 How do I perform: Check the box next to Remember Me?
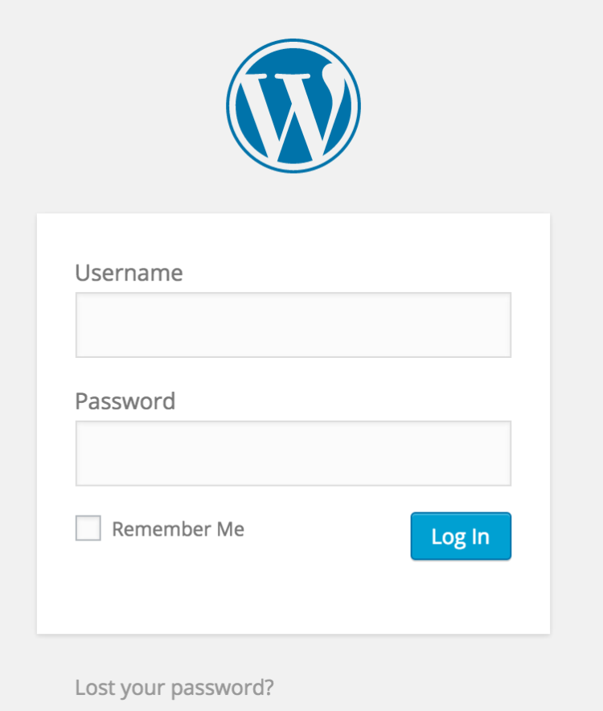point(88,528)
